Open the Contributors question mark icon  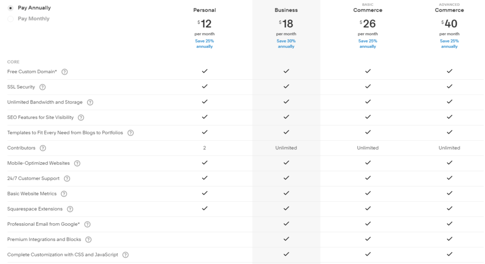click(x=43, y=148)
